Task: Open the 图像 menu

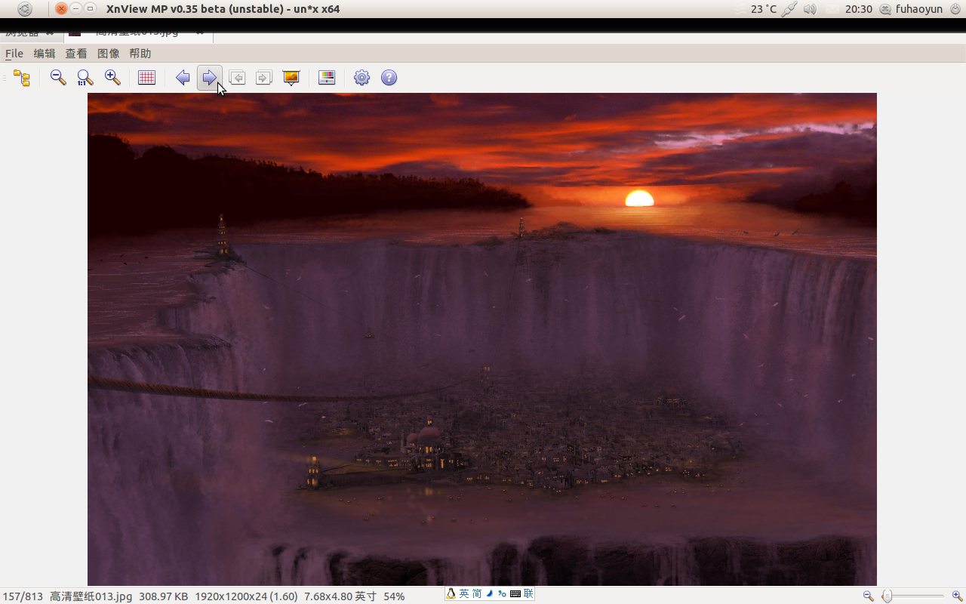Action: pos(109,54)
